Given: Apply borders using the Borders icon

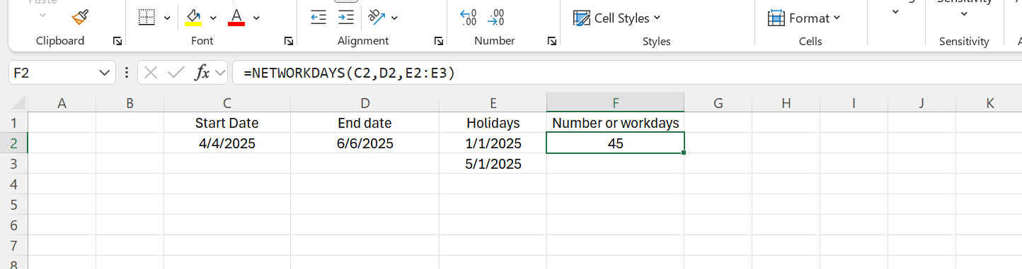Looking at the screenshot, I should [x=147, y=17].
